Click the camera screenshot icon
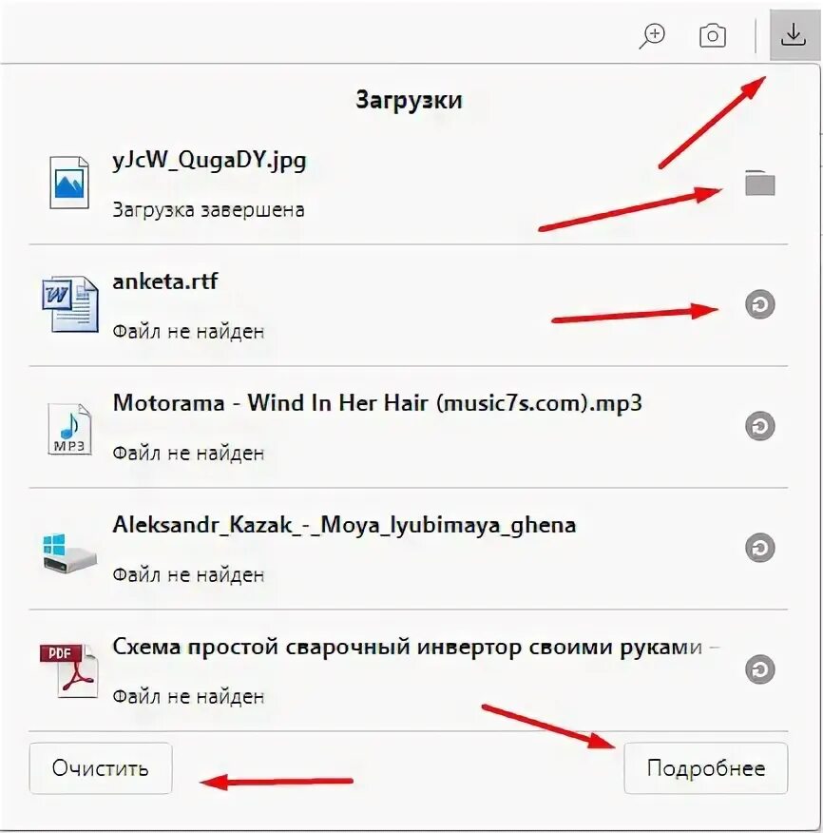 pyautogui.click(x=713, y=36)
